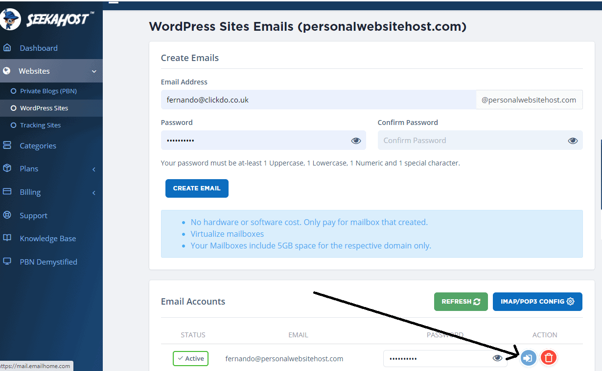The image size is (602, 371).
Task: Expand the Billing submenu arrow
Action: pyautogui.click(x=94, y=192)
